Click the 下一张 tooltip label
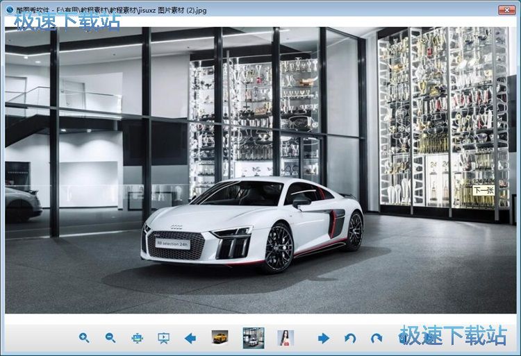521x356 pixels. [483, 190]
